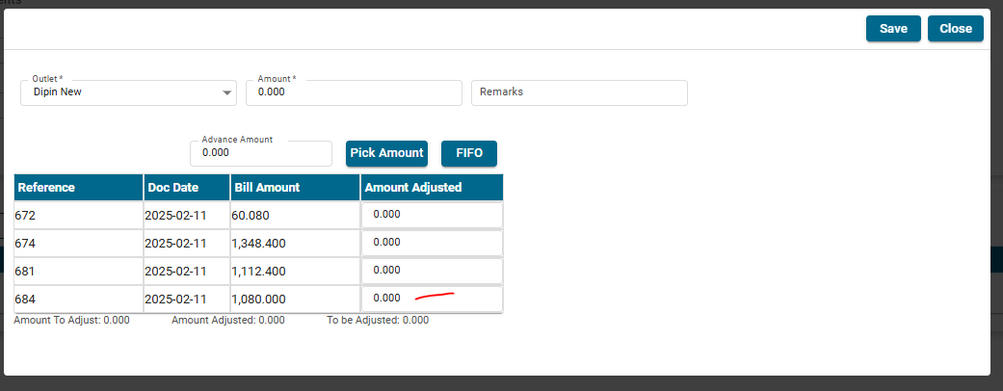Focus the Remarks text field
Image resolution: width=1003 pixels, height=391 pixels.
point(578,93)
